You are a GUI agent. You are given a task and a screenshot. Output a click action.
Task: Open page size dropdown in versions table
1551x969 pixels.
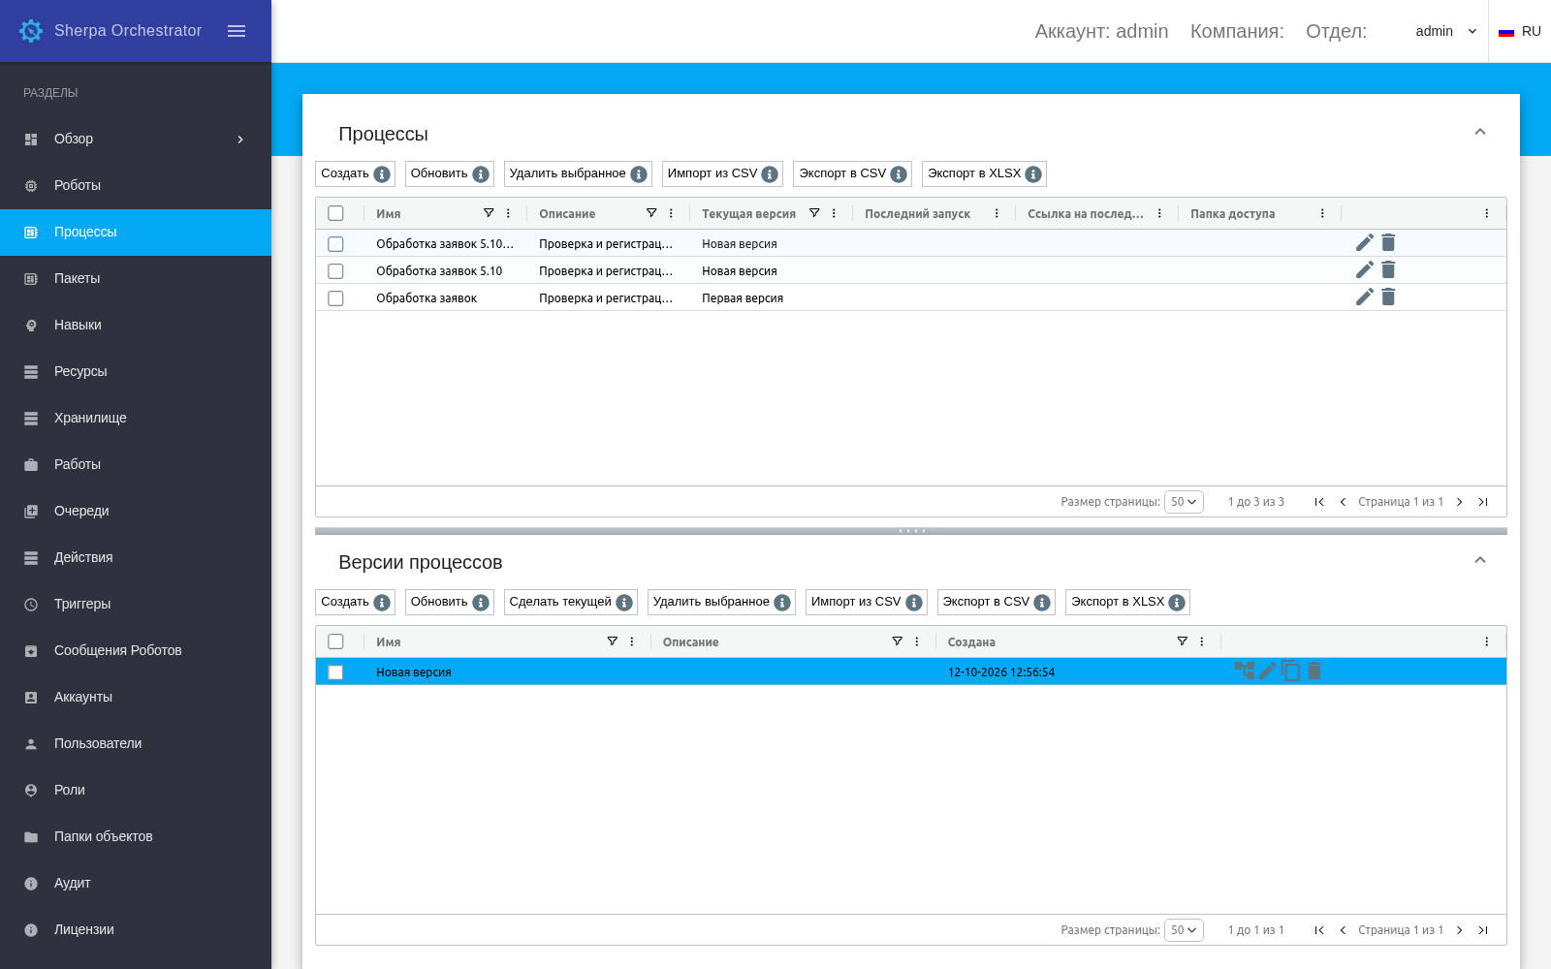1184,930
